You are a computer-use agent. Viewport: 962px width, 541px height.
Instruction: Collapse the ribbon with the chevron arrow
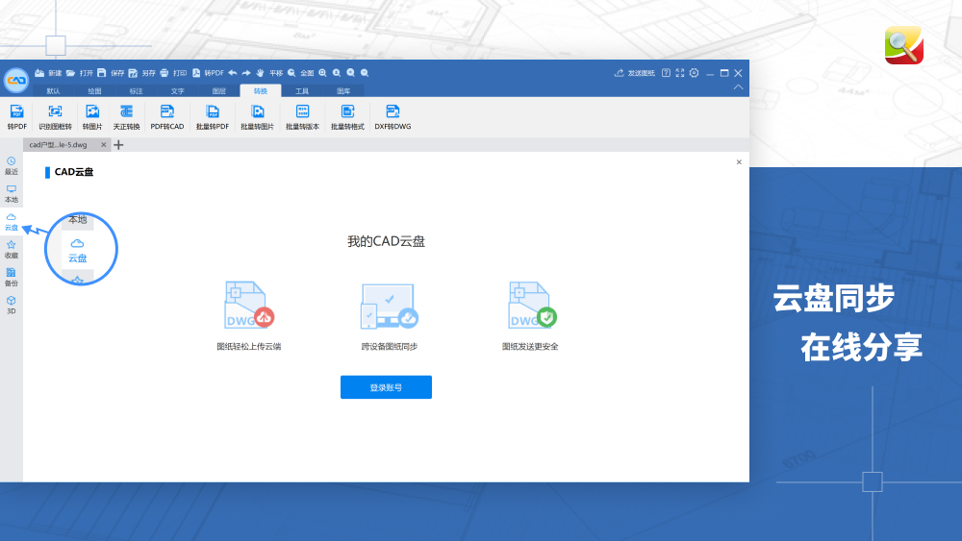pos(738,87)
